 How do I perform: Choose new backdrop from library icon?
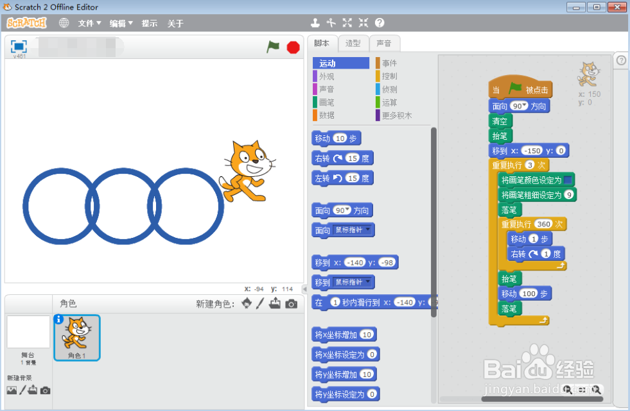pos(12,390)
